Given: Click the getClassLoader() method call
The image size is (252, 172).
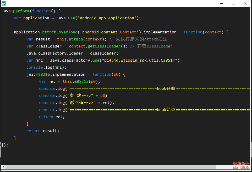Looking at the screenshot, I should (x=107, y=46).
